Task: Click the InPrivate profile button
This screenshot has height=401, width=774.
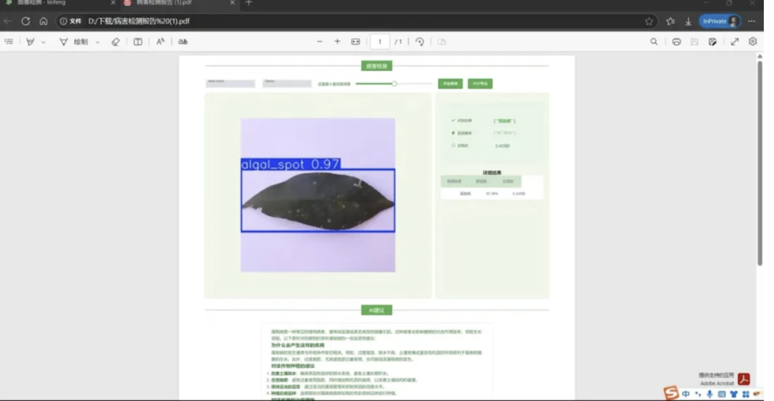Action: [x=720, y=21]
